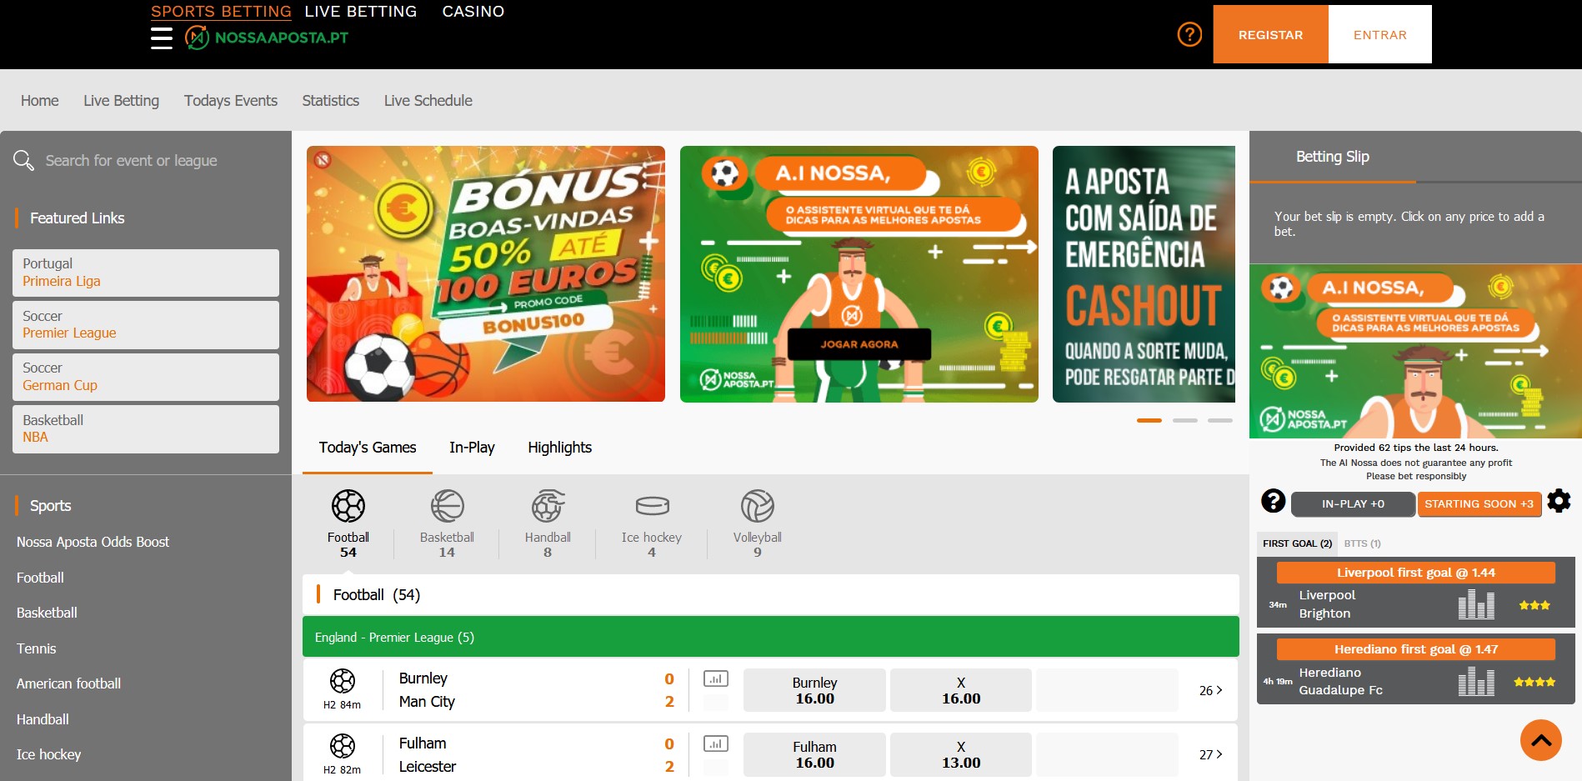Click the football icon for Fulham match
The image size is (1582, 781).
[343, 745]
